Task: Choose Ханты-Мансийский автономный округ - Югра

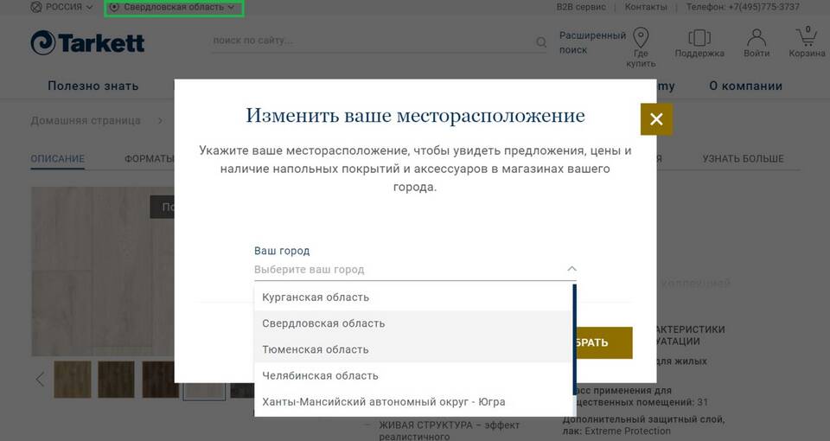Action: (413, 402)
